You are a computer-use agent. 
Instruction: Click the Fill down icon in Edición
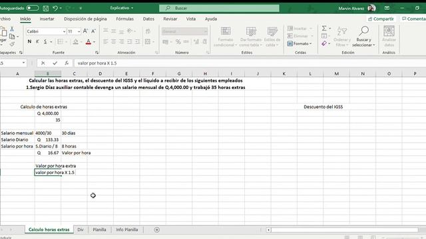(324, 36)
